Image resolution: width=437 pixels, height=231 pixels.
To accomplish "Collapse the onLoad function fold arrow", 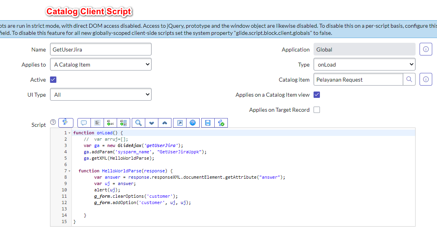I will point(69,133).
